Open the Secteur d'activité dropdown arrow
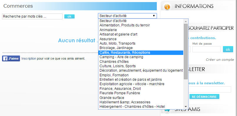The width and height of the screenshot is (237, 116). tap(154, 16)
